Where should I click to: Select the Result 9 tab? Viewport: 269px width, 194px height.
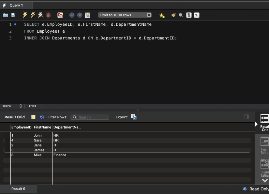click(x=18, y=189)
